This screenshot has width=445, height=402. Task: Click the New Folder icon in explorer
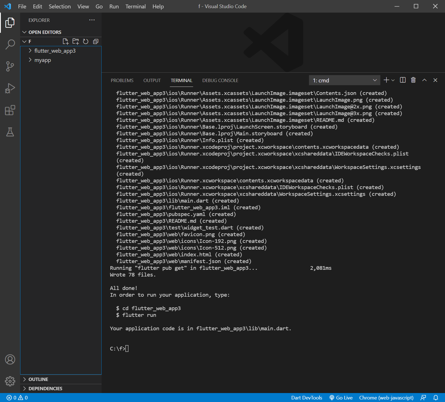[x=76, y=41]
